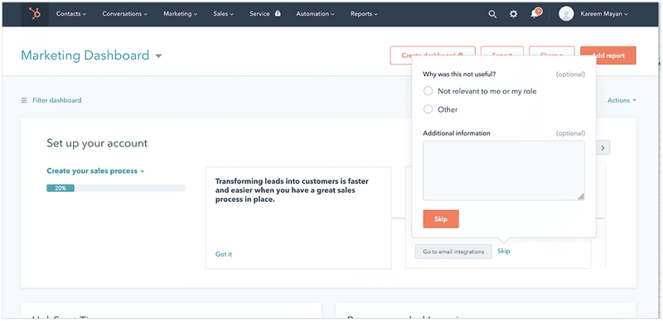Click the Filter dashboard link
Screen dimensions: 663x321
[x=56, y=101]
